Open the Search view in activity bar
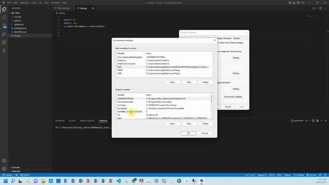329x185 pixels. (x=4, y=17)
